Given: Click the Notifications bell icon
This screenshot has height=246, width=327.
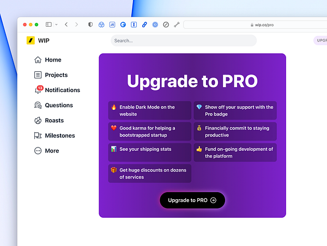Looking at the screenshot, I should point(38,91).
